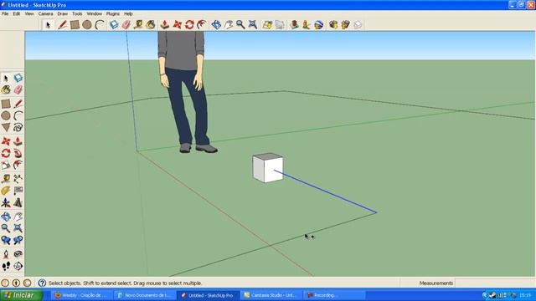Select arrow tool in the left toolset
This screenshot has width=536, height=301.
point(6,78)
